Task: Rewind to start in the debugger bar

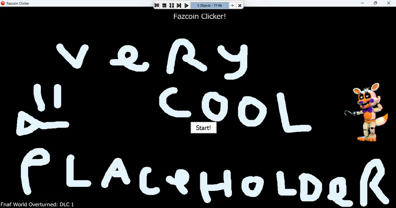Action: click(x=157, y=5)
